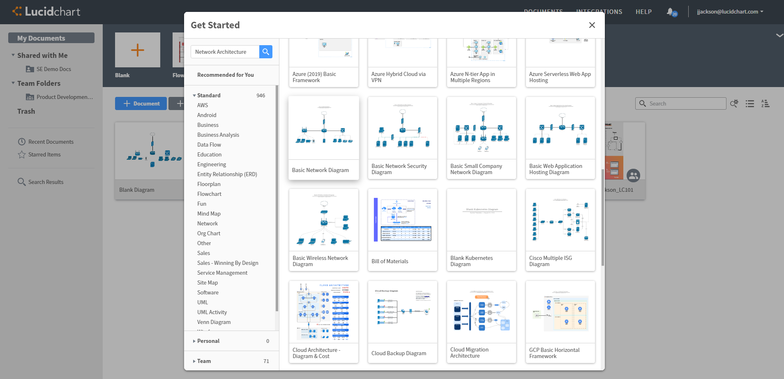The width and height of the screenshot is (784, 379).
Task: Click the sort A-Z icon
Action: (765, 103)
